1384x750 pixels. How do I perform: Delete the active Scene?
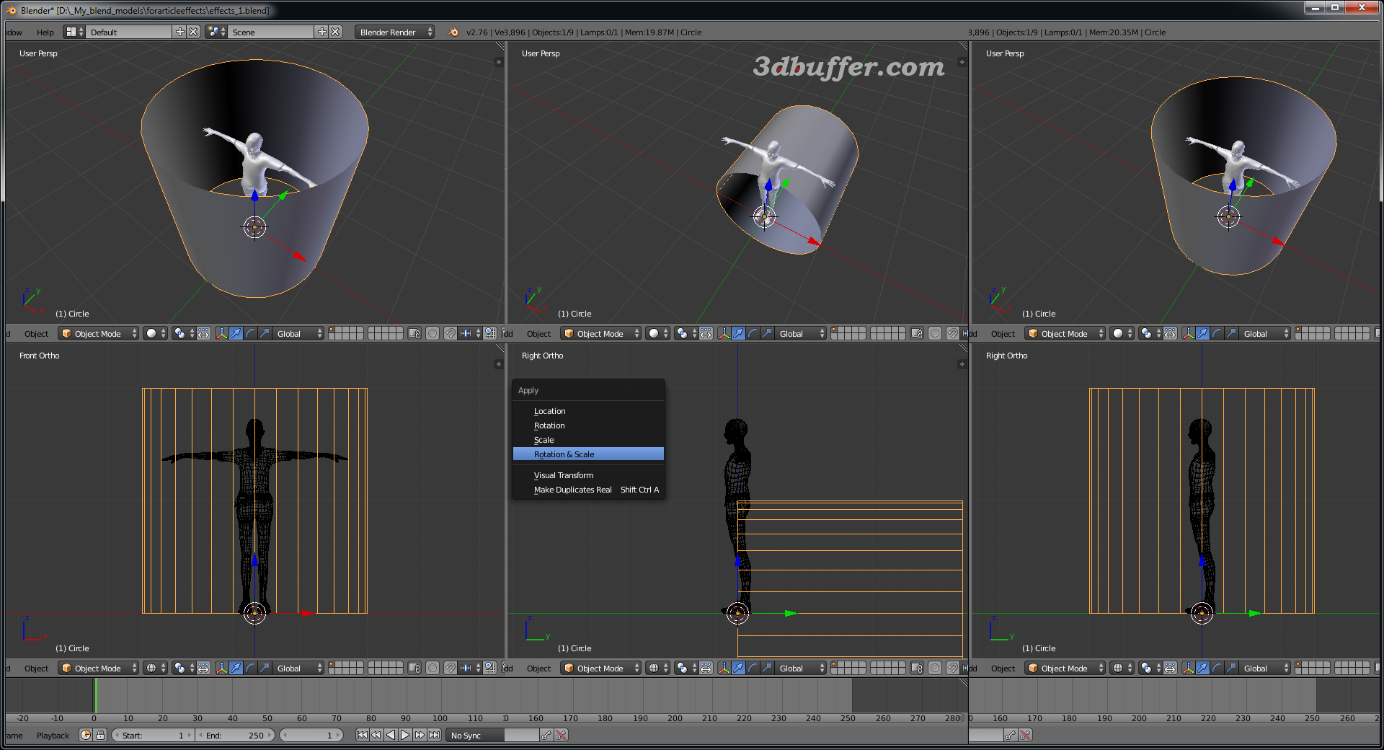point(335,32)
